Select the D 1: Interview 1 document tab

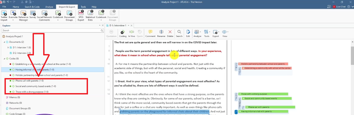coord(118,26)
